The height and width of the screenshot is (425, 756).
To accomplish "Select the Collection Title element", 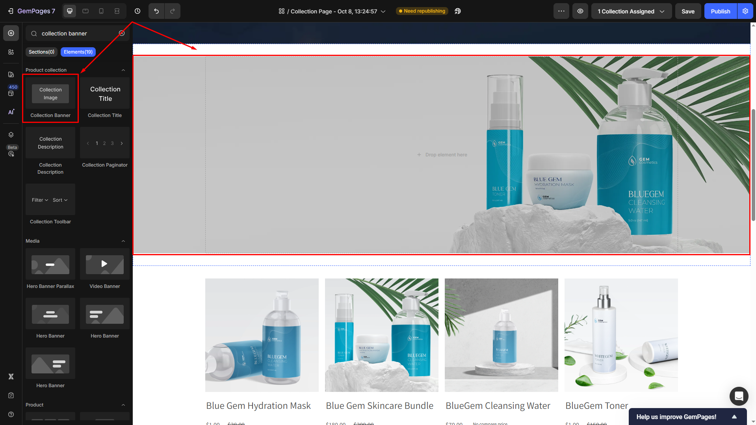I will pos(105,98).
